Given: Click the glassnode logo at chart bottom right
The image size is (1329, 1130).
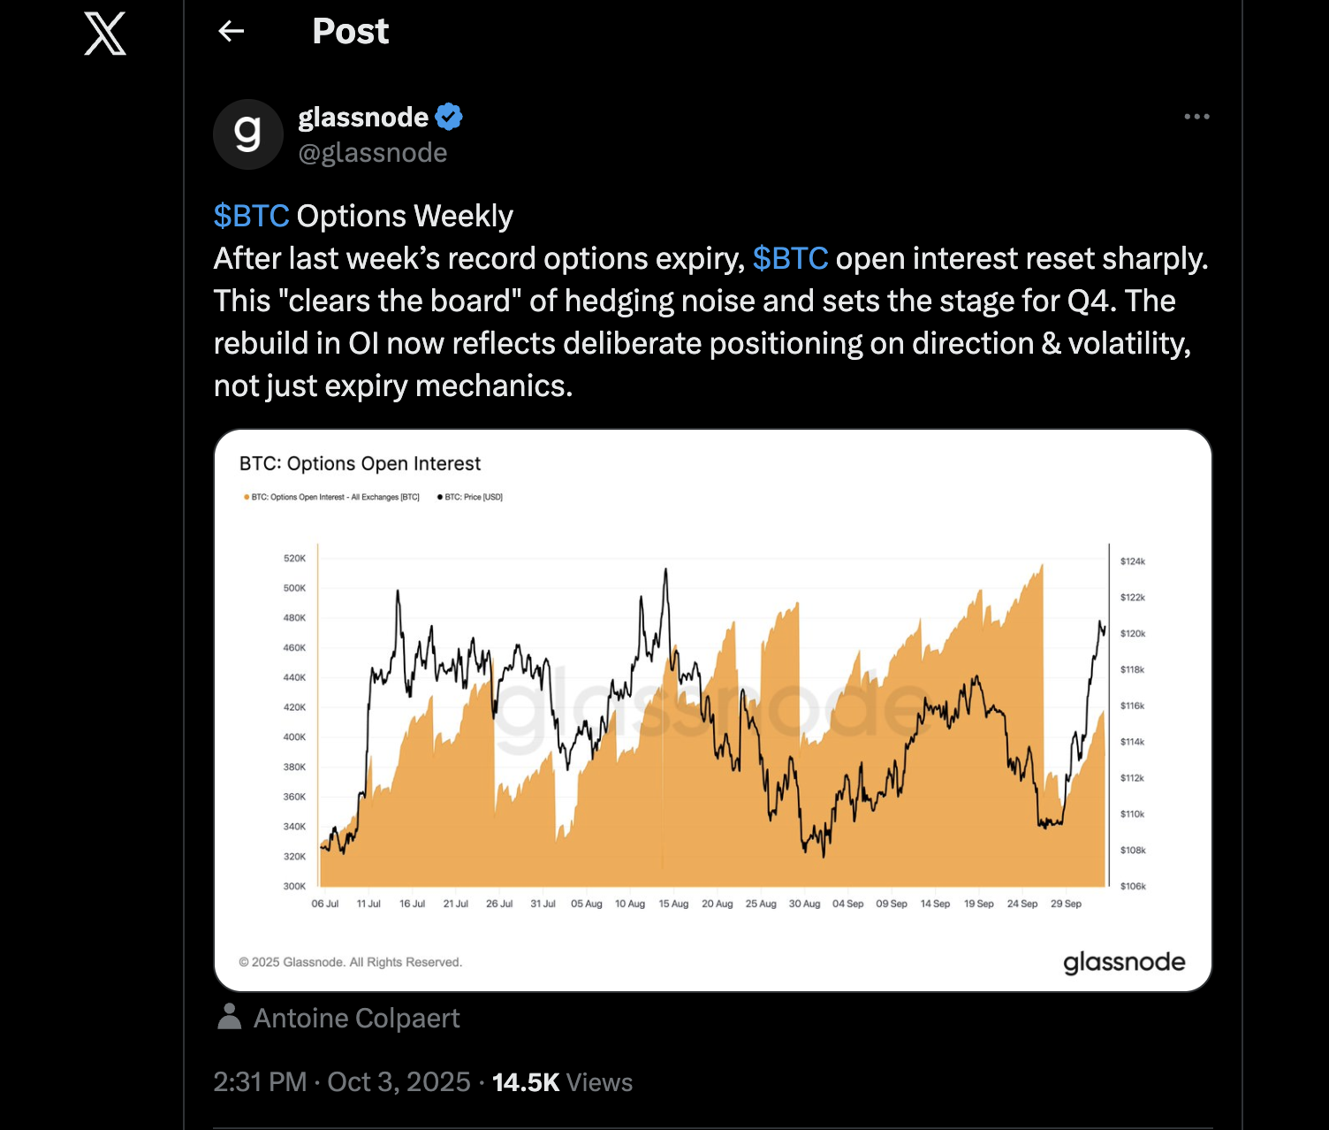Looking at the screenshot, I should point(1123,962).
